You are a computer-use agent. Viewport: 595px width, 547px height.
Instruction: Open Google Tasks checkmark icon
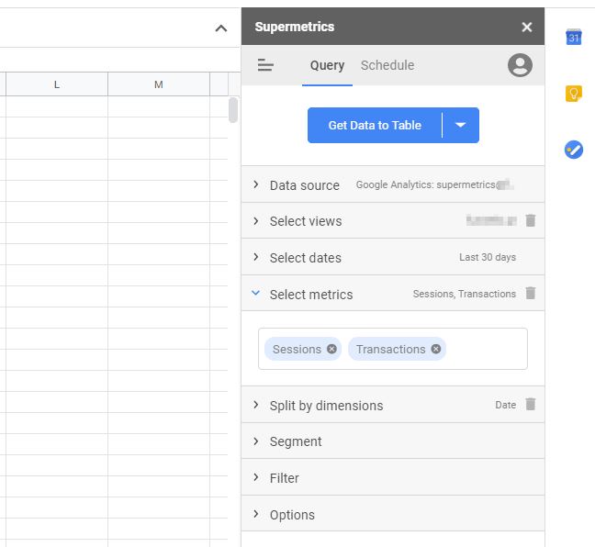click(x=573, y=150)
